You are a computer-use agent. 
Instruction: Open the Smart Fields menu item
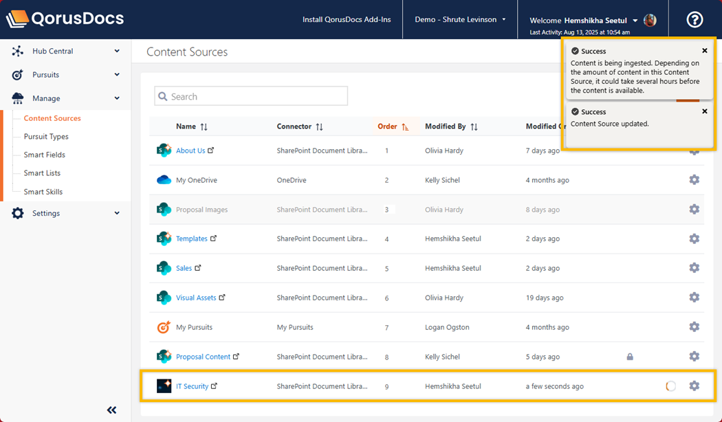45,155
